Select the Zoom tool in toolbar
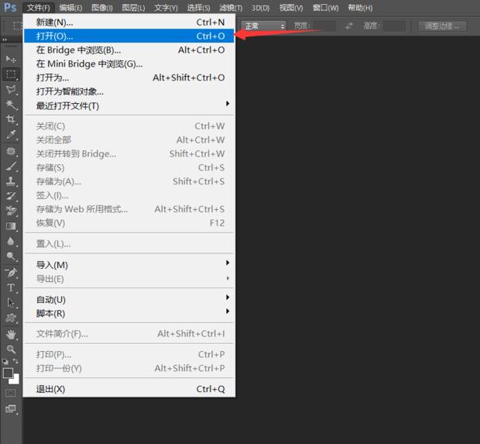Image resolution: width=480 pixels, height=444 pixels. (x=11, y=349)
